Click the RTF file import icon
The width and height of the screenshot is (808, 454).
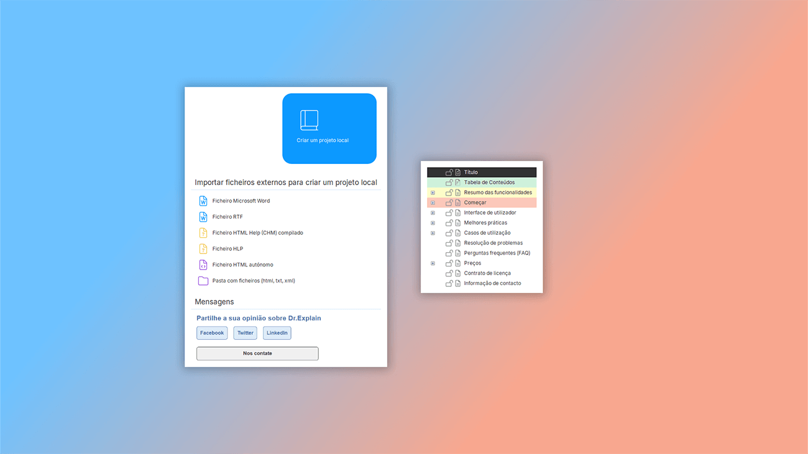coord(203,217)
